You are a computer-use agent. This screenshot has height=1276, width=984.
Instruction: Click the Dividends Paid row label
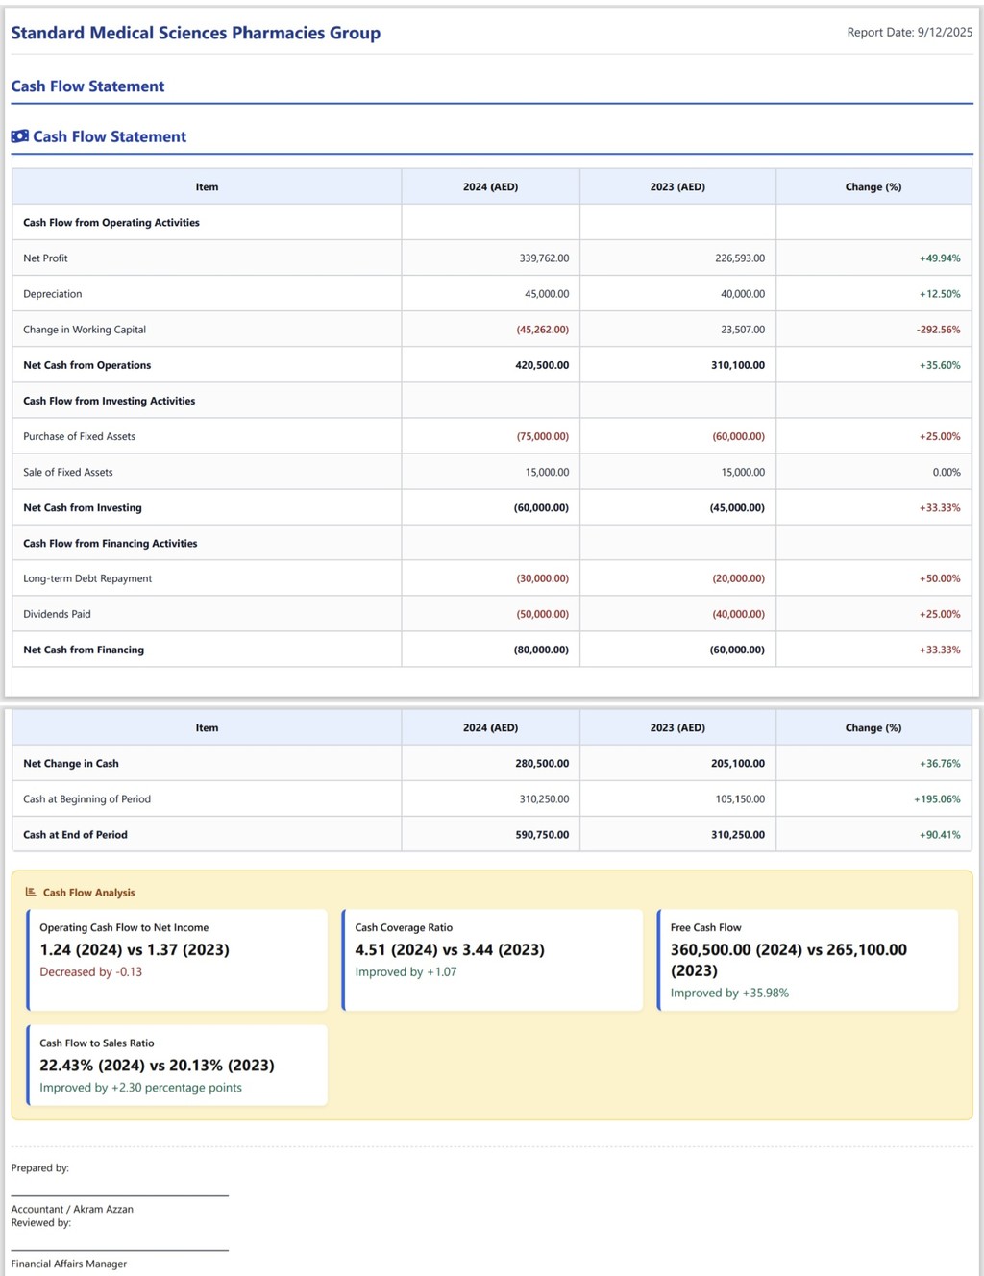[x=57, y=614]
